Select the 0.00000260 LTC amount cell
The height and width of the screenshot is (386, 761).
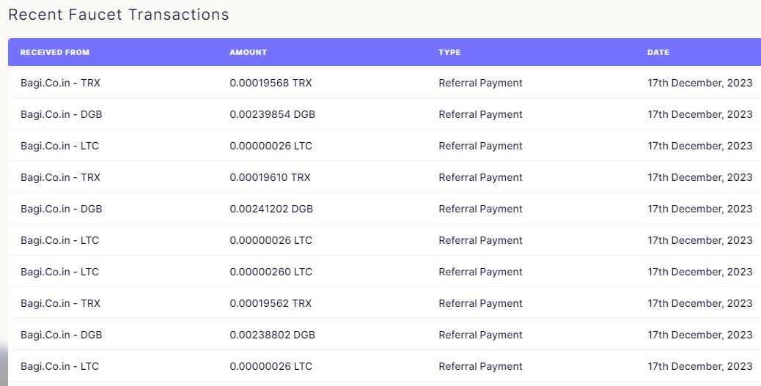(271, 272)
